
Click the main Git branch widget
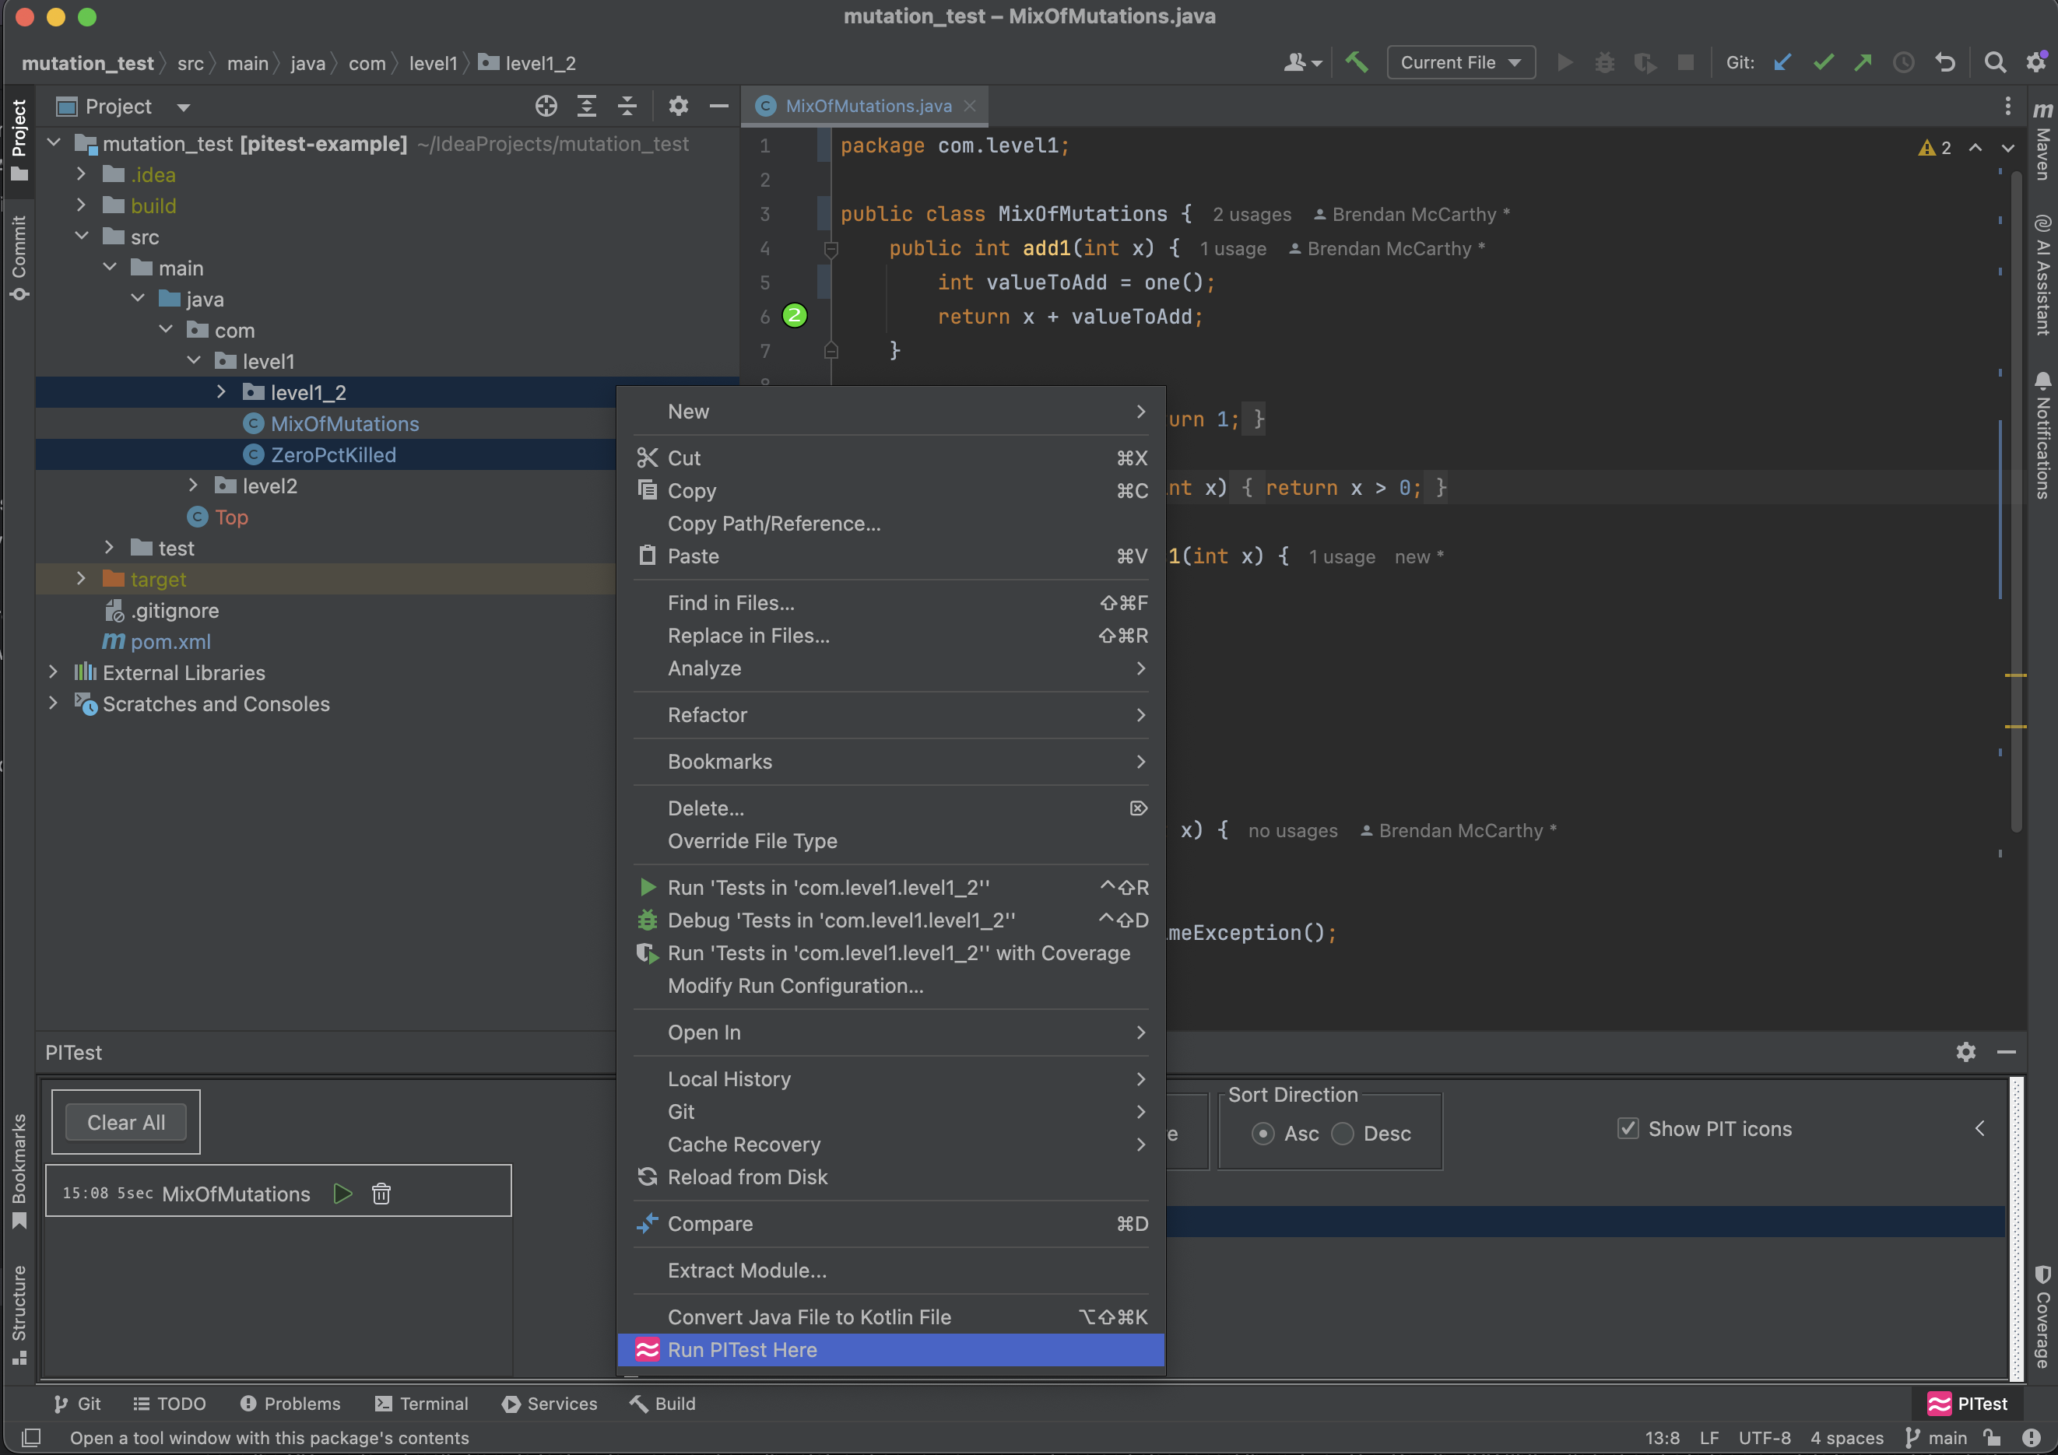pos(1936,1437)
